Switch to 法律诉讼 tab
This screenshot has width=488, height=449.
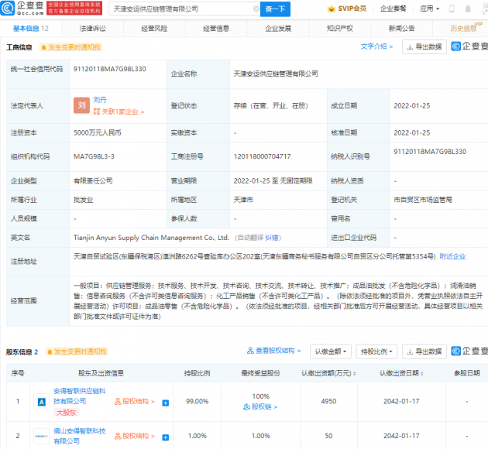click(93, 29)
